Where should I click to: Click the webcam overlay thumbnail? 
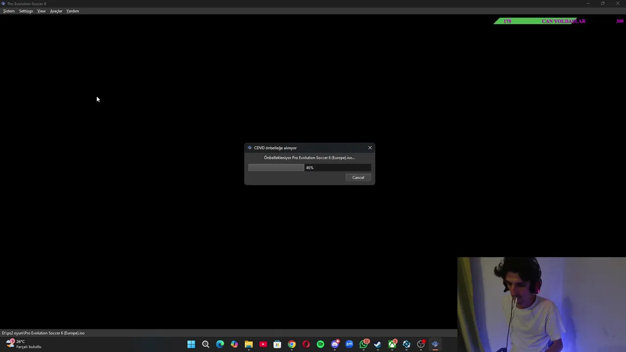tap(541, 305)
